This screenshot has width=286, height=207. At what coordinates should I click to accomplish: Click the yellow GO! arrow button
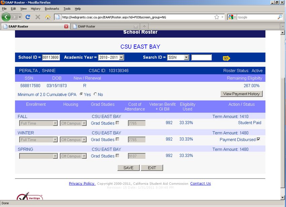(226, 58)
